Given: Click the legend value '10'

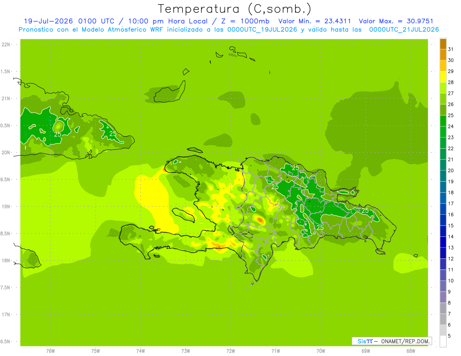Looking at the screenshot, I should (451, 281).
